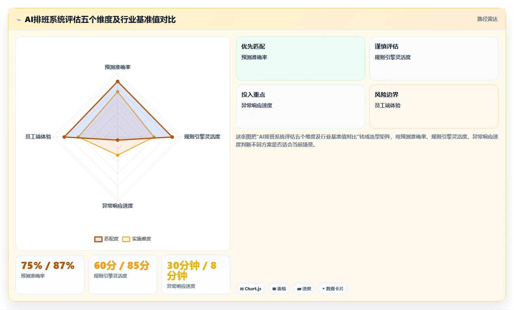Click the 员工端体验 text in the 风险边界 card
This screenshot has height=310, width=514.
(x=387, y=105)
